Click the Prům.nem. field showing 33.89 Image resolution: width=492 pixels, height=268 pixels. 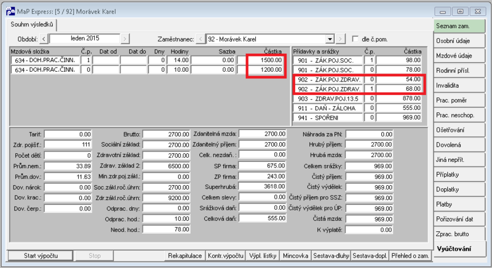pos(68,166)
